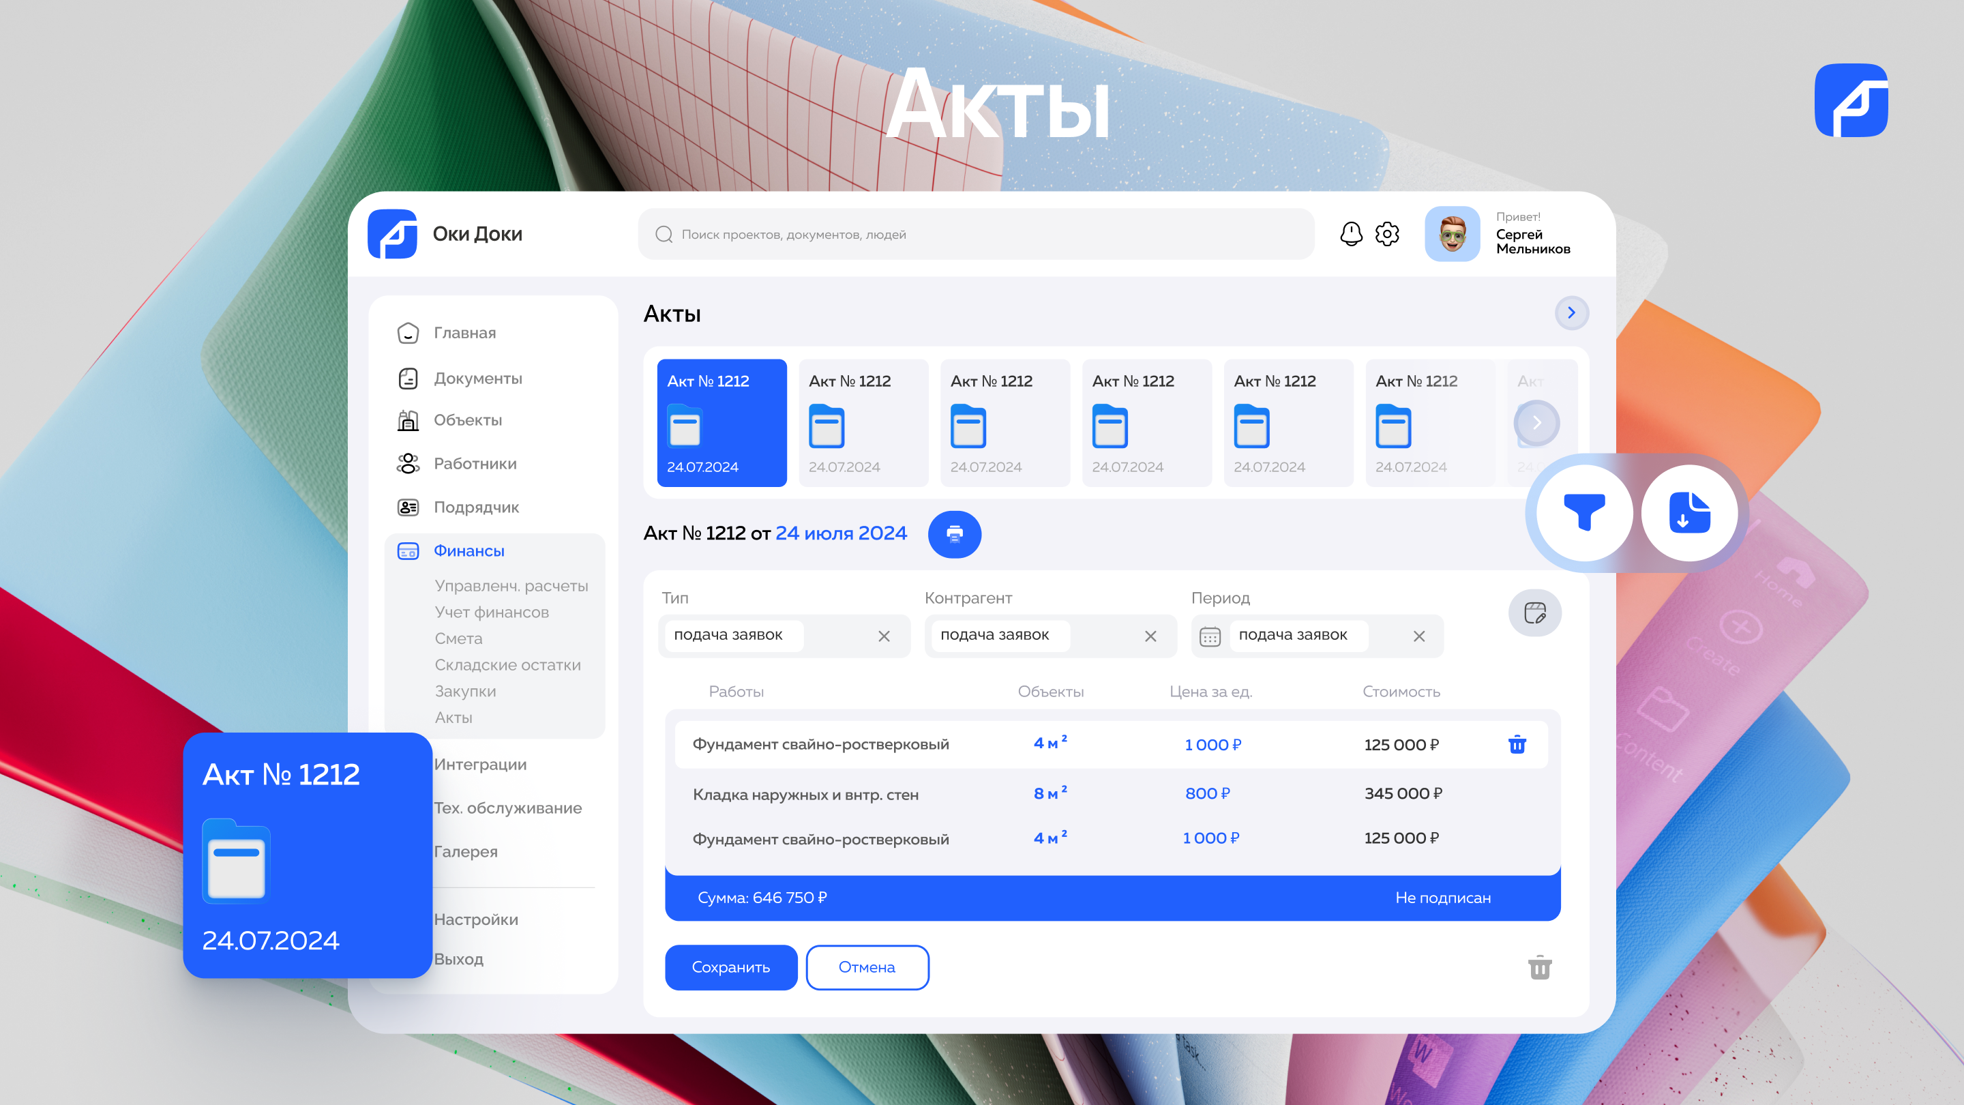Screen dimensions: 1964x1105
Task: Click the Оки Доки app name text
Action: click(x=477, y=234)
